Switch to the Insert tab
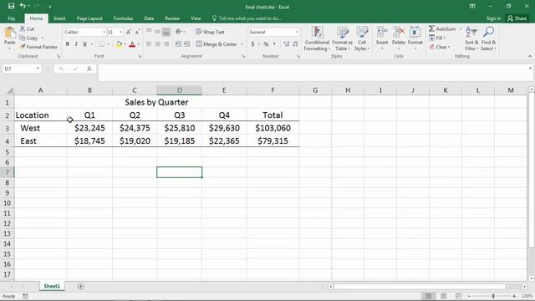 tap(59, 18)
